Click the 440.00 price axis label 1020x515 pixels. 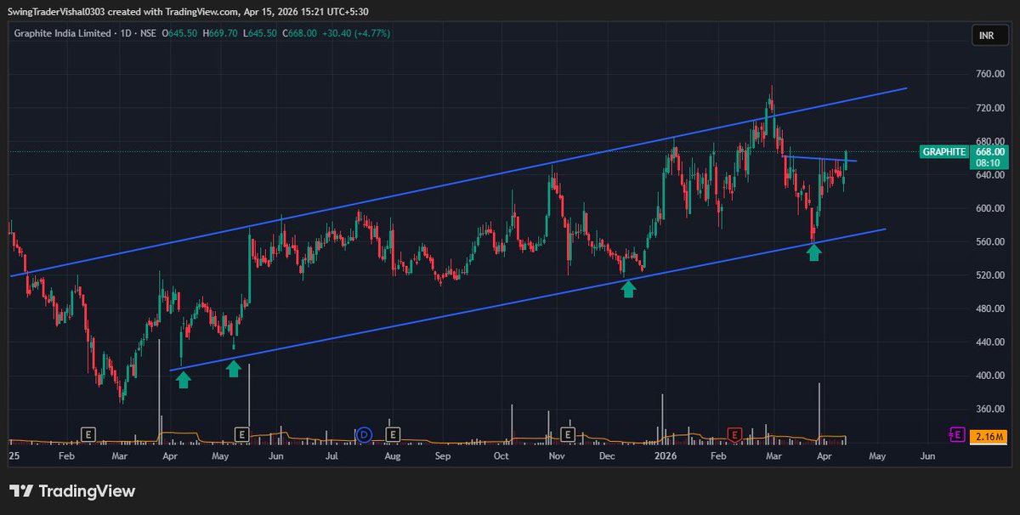coord(989,342)
